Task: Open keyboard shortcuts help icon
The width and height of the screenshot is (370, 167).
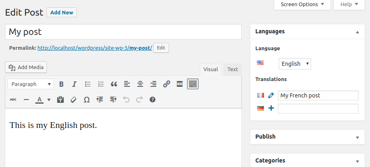Action: pyautogui.click(x=153, y=100)
